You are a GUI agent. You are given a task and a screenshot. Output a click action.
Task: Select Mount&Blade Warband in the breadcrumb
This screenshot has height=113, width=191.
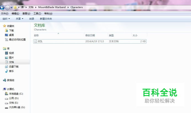52,7
